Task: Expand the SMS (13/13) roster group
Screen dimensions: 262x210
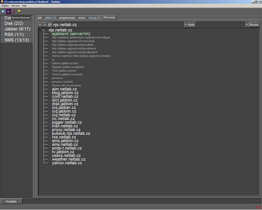Action: click(x=2, y=40)
